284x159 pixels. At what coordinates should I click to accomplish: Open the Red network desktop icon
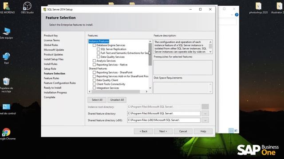click(x=6, y=58)
